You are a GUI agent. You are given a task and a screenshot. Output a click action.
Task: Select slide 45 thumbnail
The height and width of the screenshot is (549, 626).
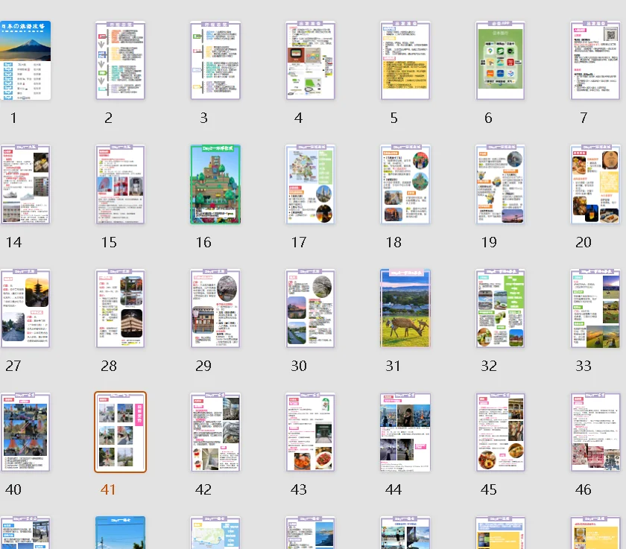[x=500, y=432]
